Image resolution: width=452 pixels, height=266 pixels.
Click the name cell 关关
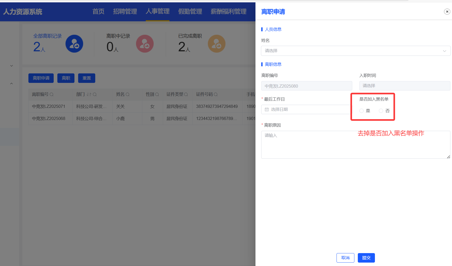coord(120,107)
